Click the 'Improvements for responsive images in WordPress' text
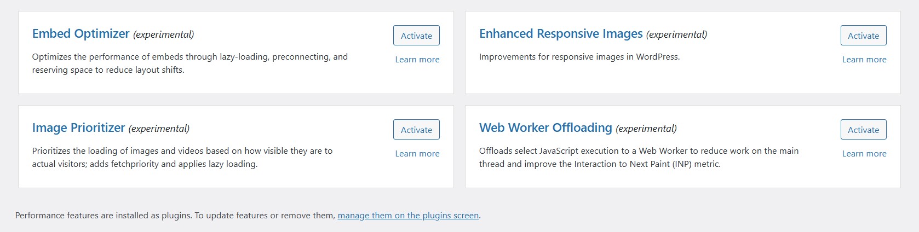919x232 pixels. 579,57
